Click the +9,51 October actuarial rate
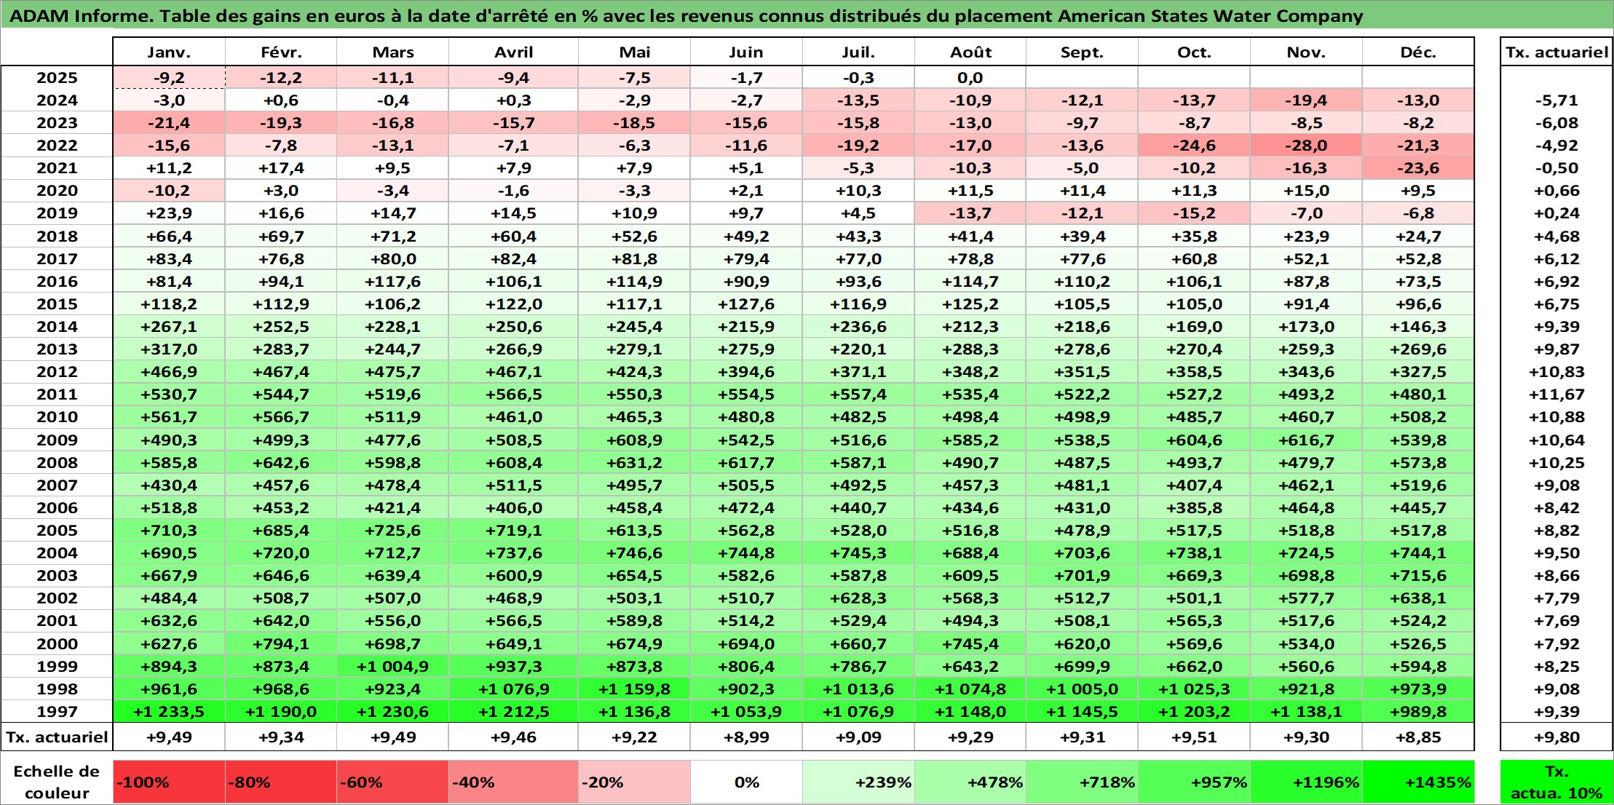Screen dimensions: 1614x805 point(1194,737)
